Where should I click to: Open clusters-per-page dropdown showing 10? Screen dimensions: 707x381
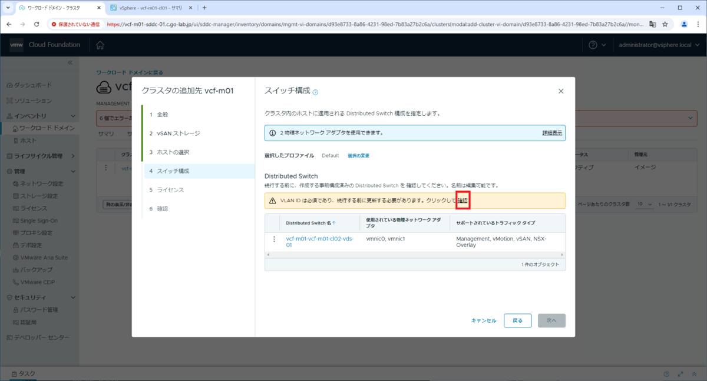[x=645, y=204]
